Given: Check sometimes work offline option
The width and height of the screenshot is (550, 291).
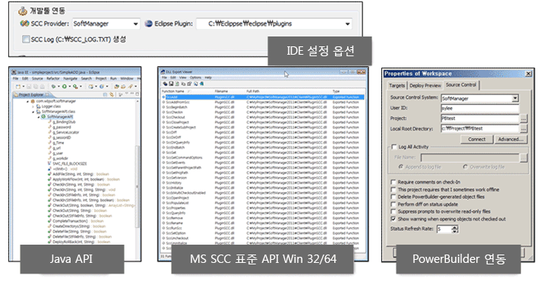Looking at the screenshot, I should 394,189.
